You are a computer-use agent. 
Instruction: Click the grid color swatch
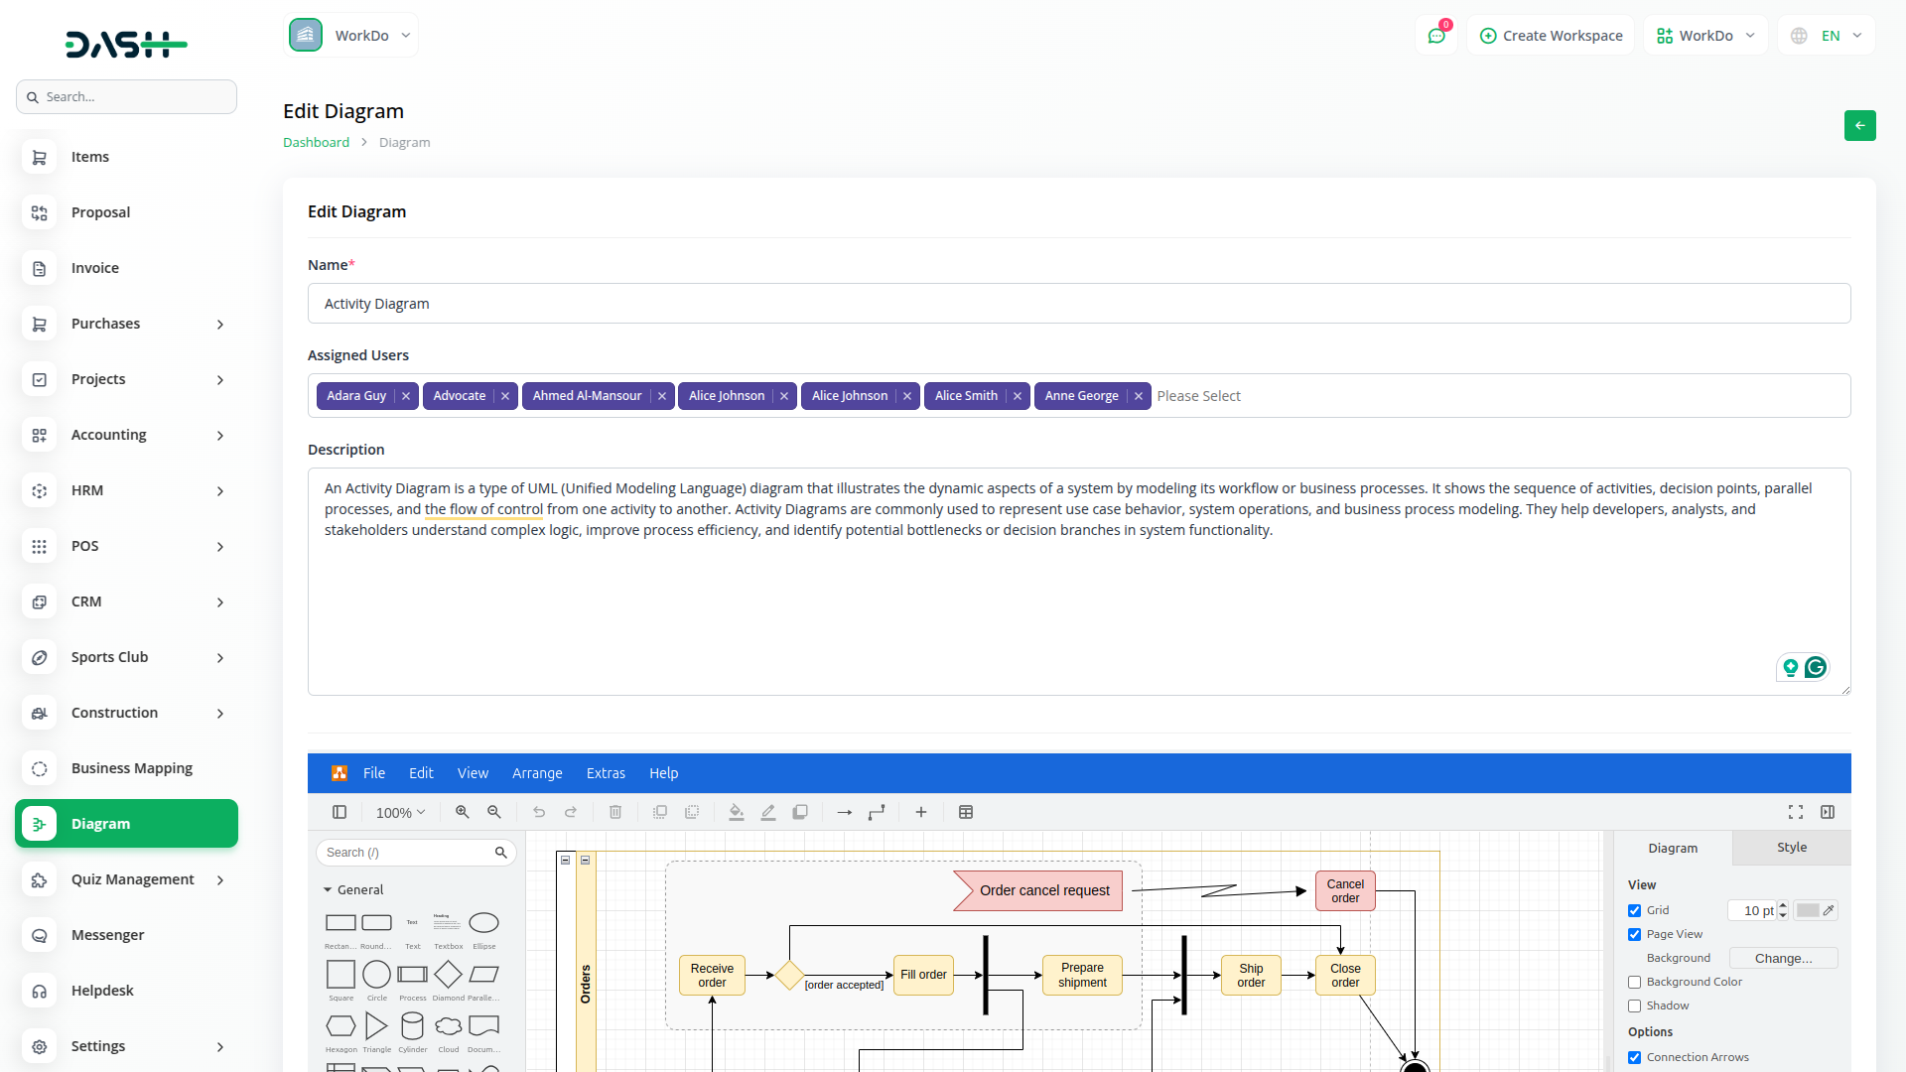pos(1808,910)
